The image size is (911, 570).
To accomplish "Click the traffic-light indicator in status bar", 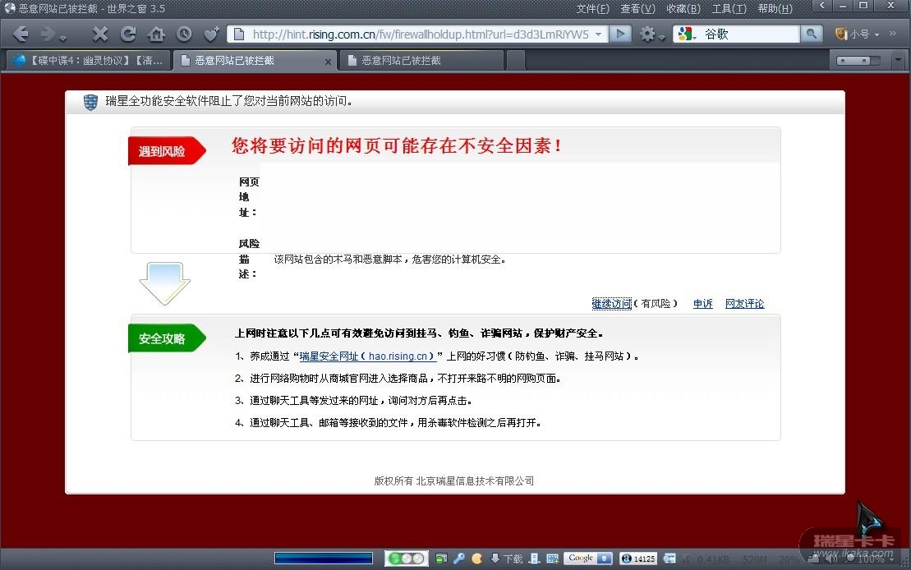I will point(406,559).
